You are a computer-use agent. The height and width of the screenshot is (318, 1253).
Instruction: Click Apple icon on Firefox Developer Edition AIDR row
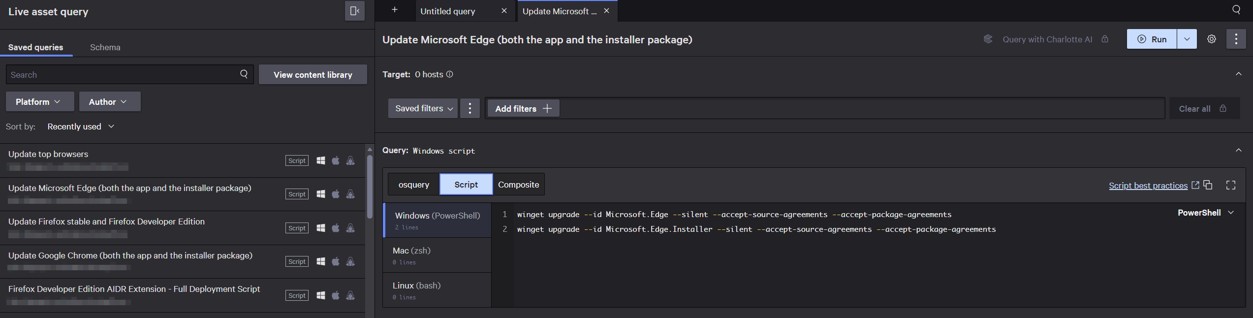click(x=336, y=295)
